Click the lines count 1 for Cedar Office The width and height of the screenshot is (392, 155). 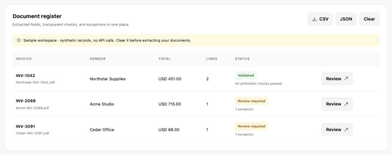pos(207,130)
